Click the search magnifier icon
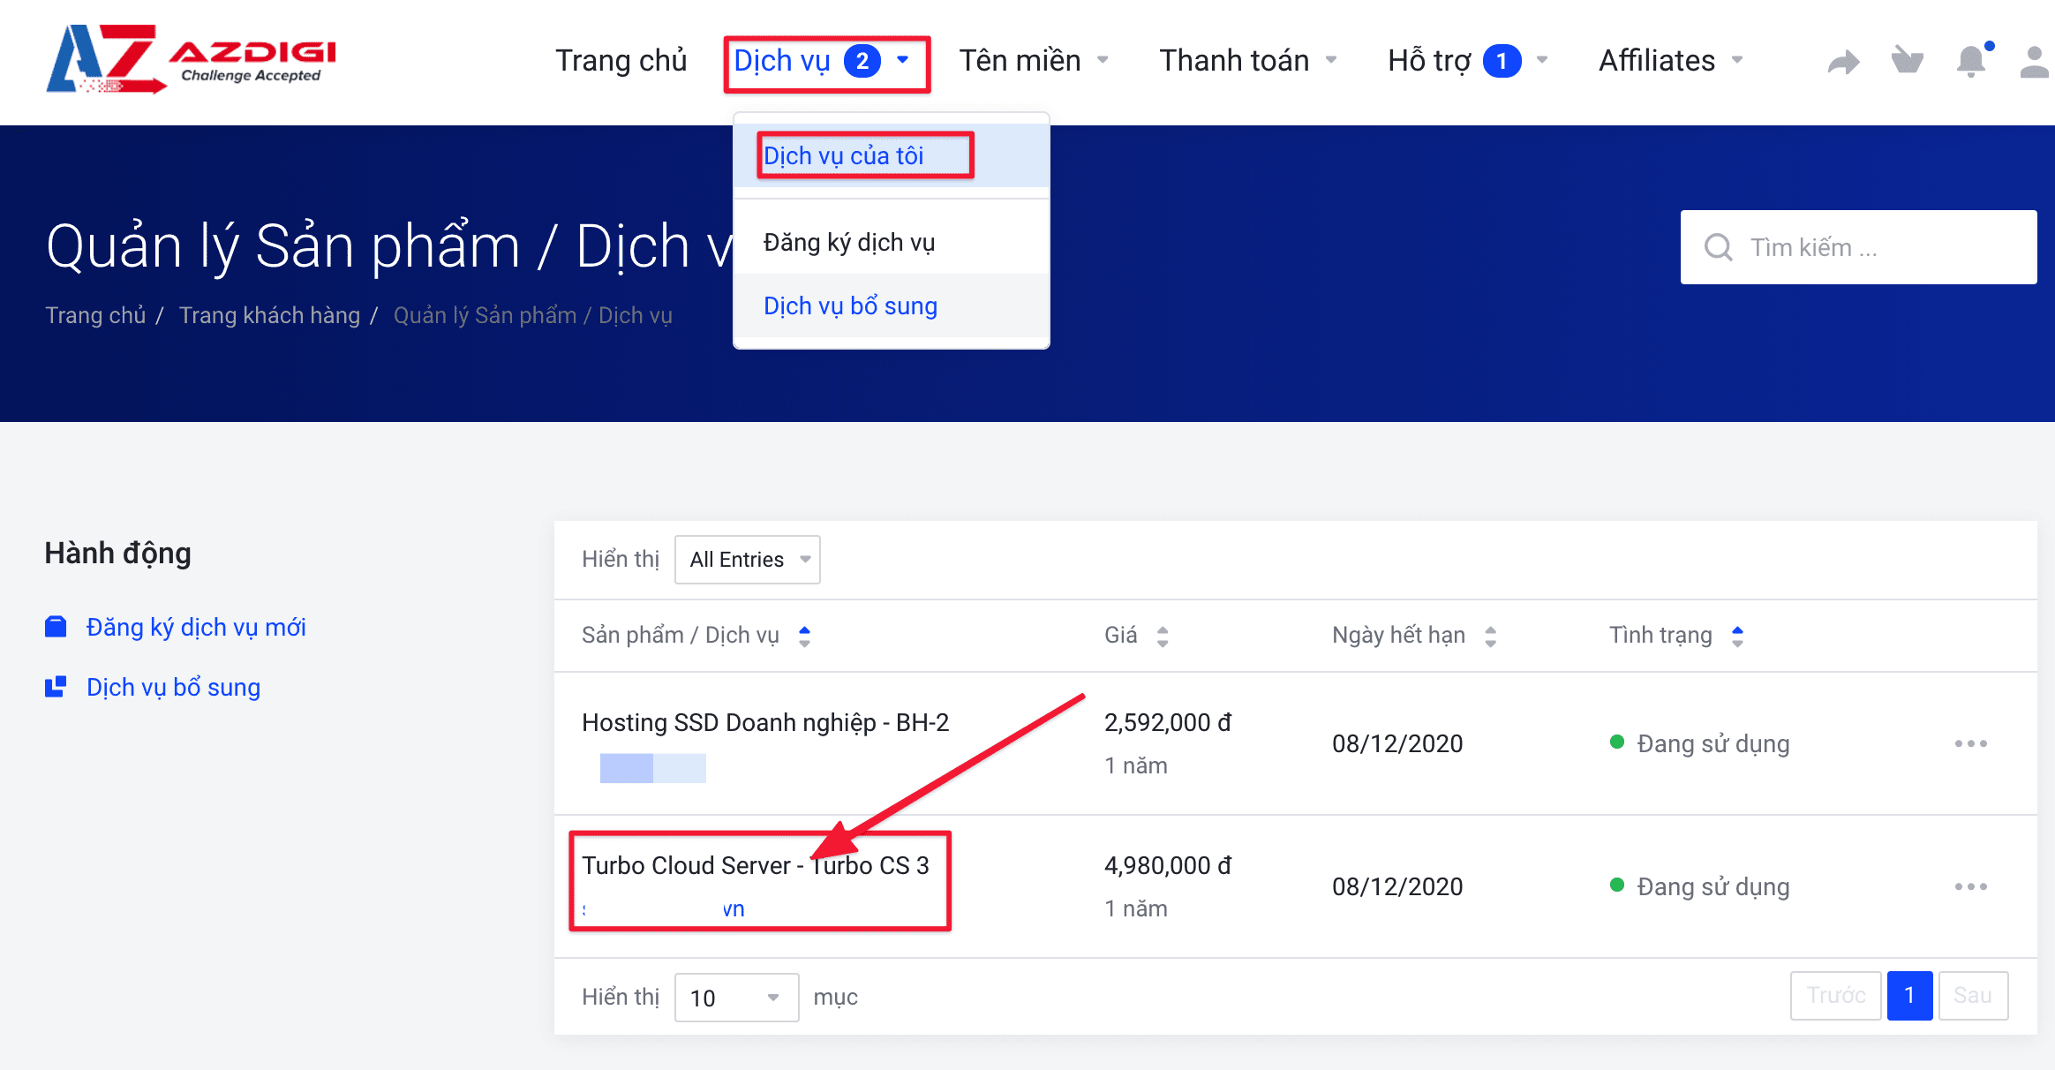The height and width of the screenshot is (1070, 2055). coord(1718,247)
